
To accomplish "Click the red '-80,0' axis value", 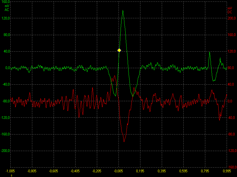I will (x=231, y=134).
